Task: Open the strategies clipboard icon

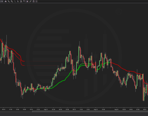Action: tap(34, 1)
